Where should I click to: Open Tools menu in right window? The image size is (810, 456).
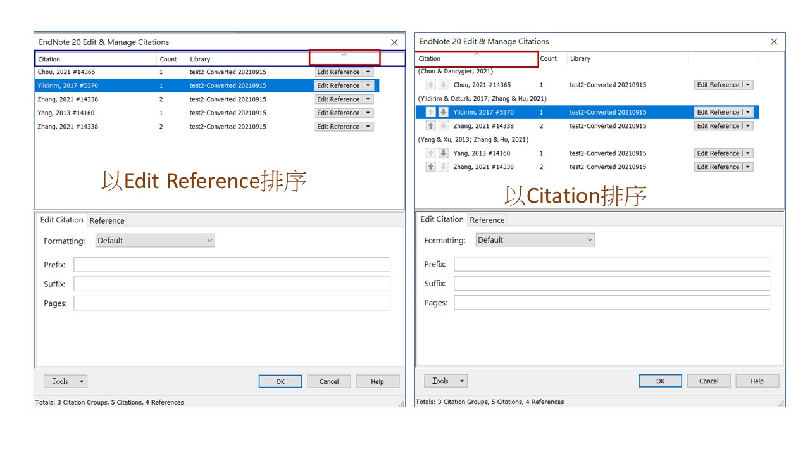pos(445,381)
